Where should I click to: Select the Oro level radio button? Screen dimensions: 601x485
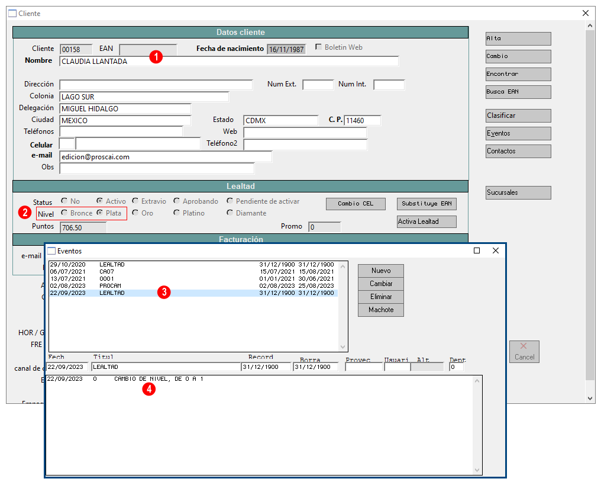pos(135,213)
